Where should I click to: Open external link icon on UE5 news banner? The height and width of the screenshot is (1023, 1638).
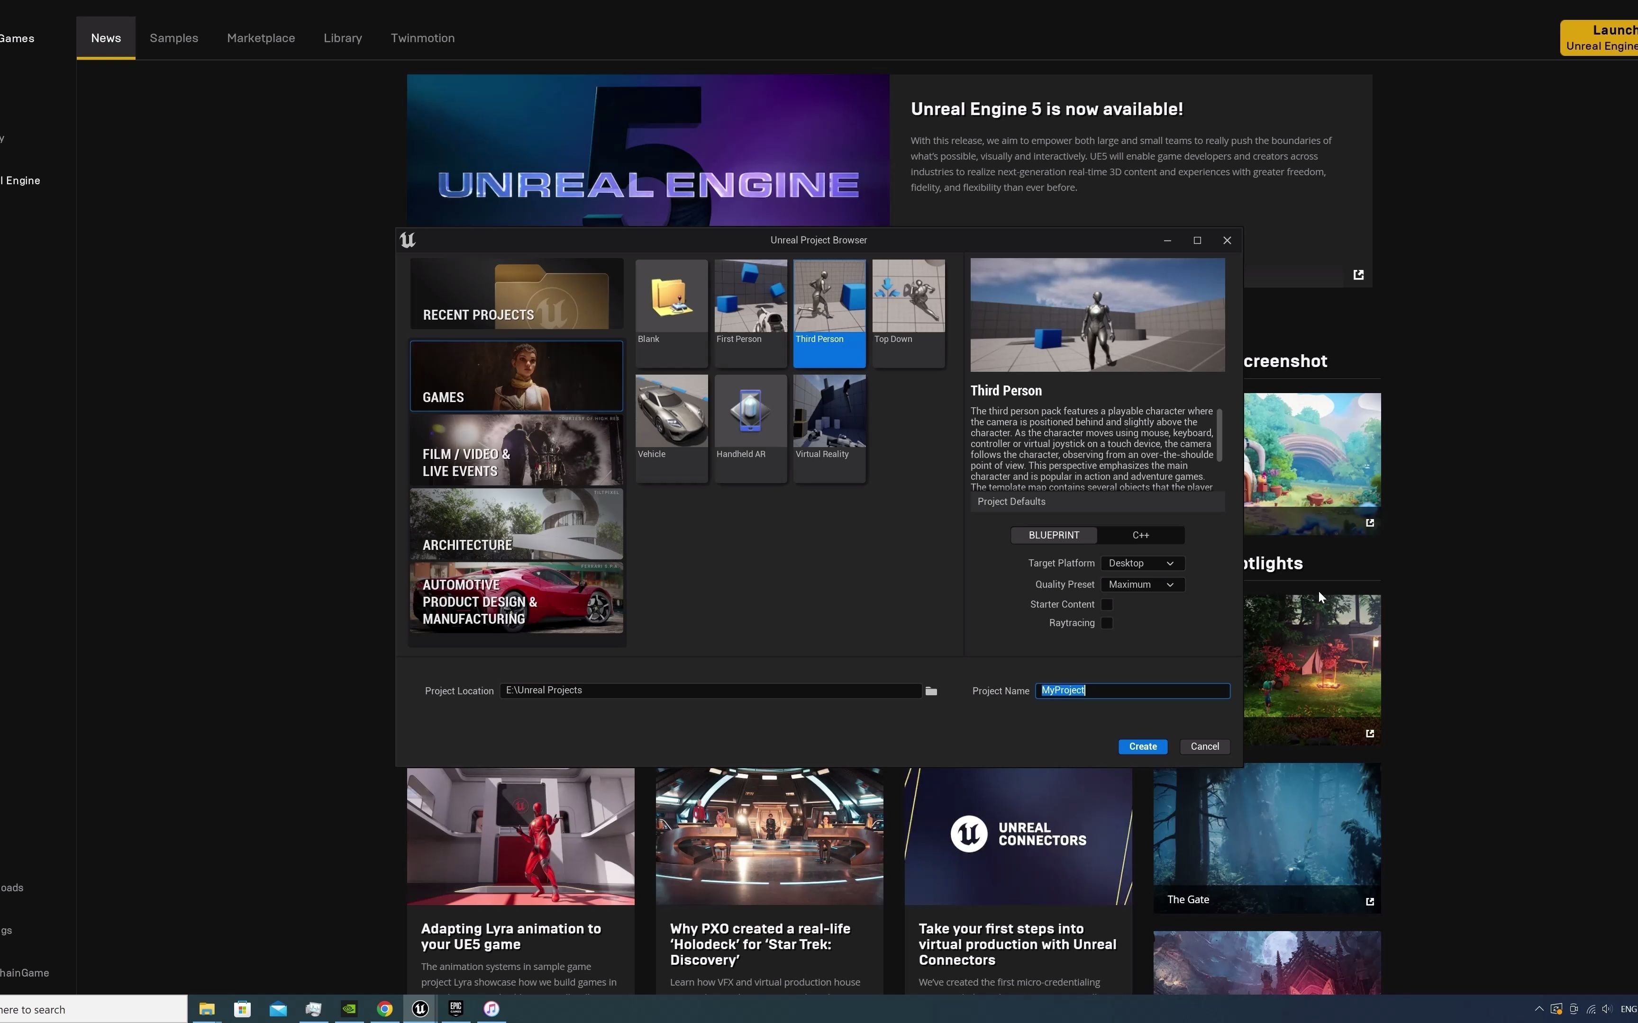coord(1358,275)
